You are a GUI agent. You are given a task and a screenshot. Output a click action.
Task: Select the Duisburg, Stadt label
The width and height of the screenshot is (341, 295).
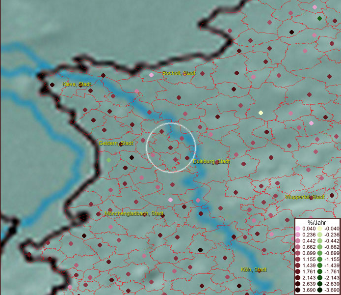(x=211, y=162)
